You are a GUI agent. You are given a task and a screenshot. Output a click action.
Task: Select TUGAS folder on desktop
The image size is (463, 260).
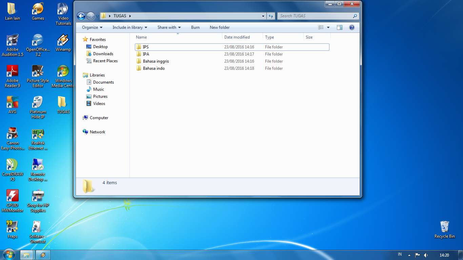pos(63,105)
